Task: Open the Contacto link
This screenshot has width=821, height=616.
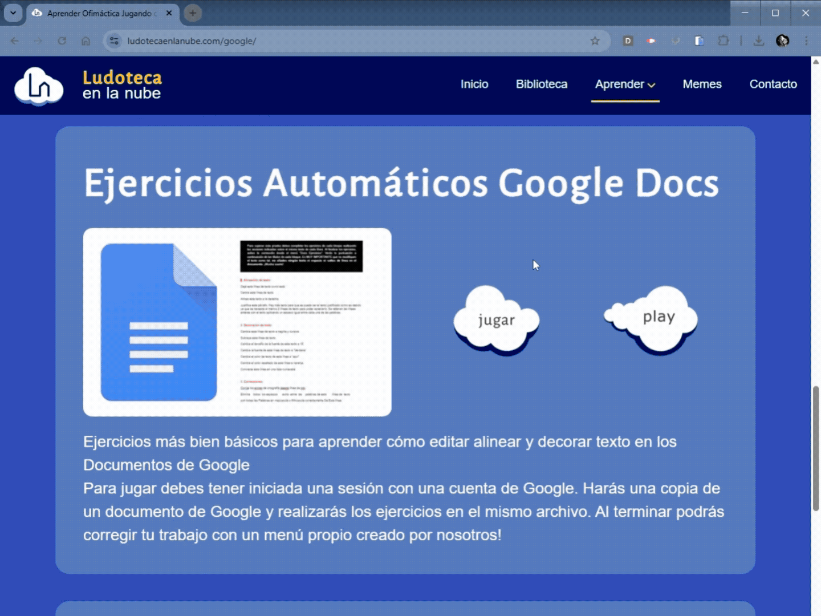Action: click(x=773, y=84)
